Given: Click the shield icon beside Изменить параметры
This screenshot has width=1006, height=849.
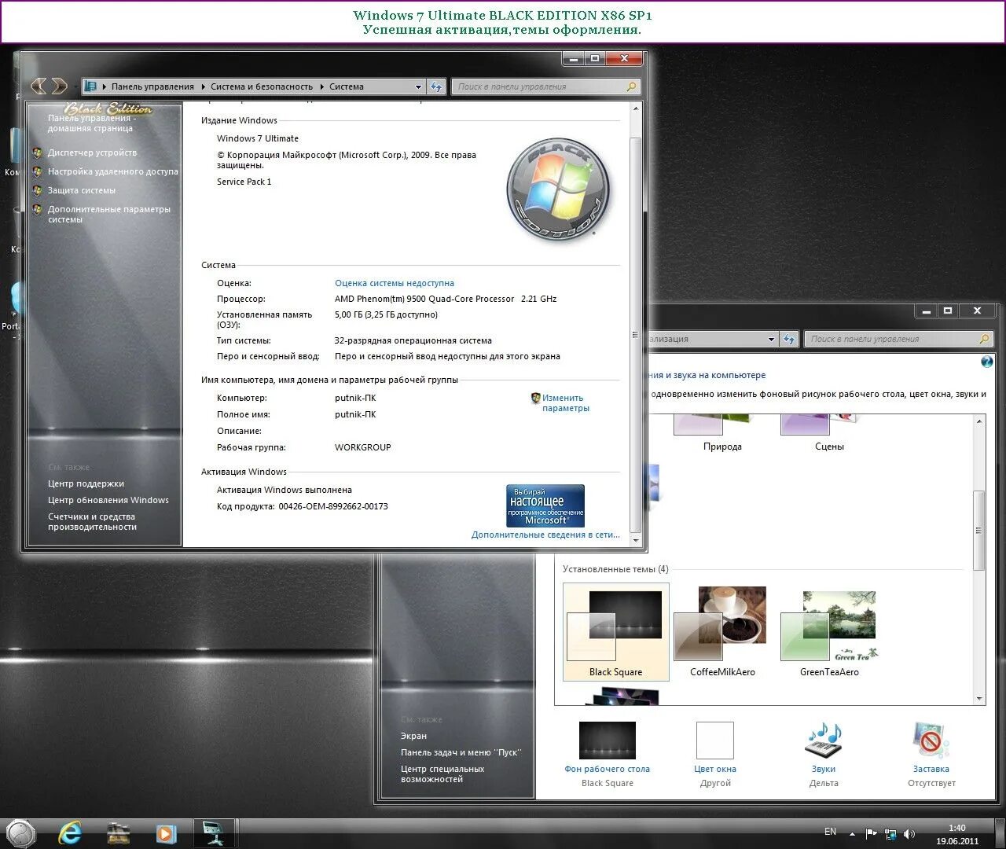Looking at the screenshot, I should tap(535, 398).
